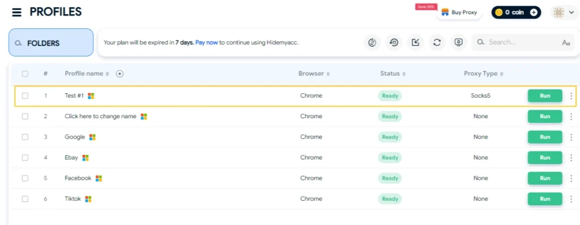Image resolution: width=580 pixels, height=225 pixels.
Task: Click the 'Ebay' profile name
Action: point(71,157)
